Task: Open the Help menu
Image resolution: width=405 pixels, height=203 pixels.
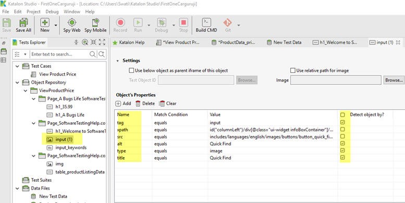Action: click(90, 11)
